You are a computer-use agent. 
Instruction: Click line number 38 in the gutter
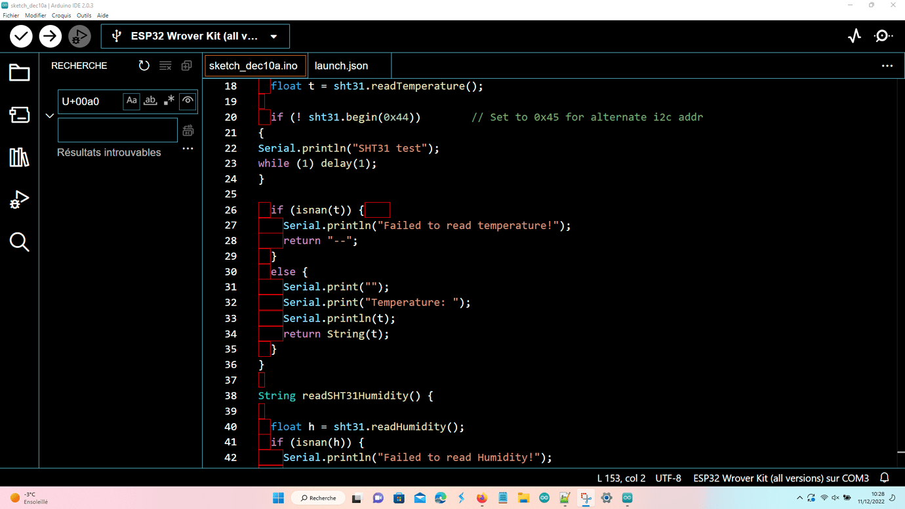230,396
